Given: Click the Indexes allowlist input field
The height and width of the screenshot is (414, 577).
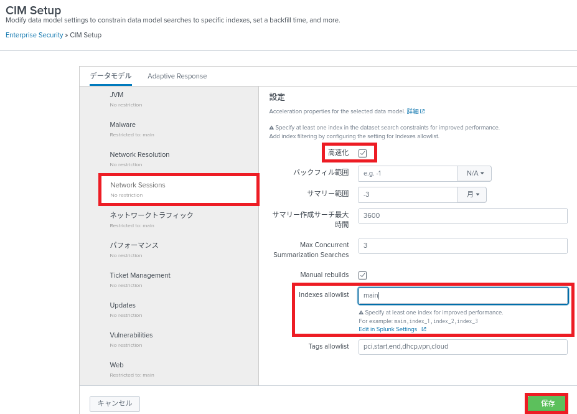Looking at the screenshot, I should pyautogui.click(x=462, y=296).
